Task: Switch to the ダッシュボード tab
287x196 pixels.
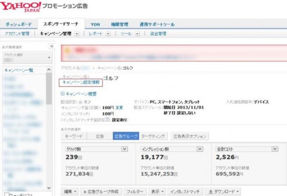Action: click(19, 24)
